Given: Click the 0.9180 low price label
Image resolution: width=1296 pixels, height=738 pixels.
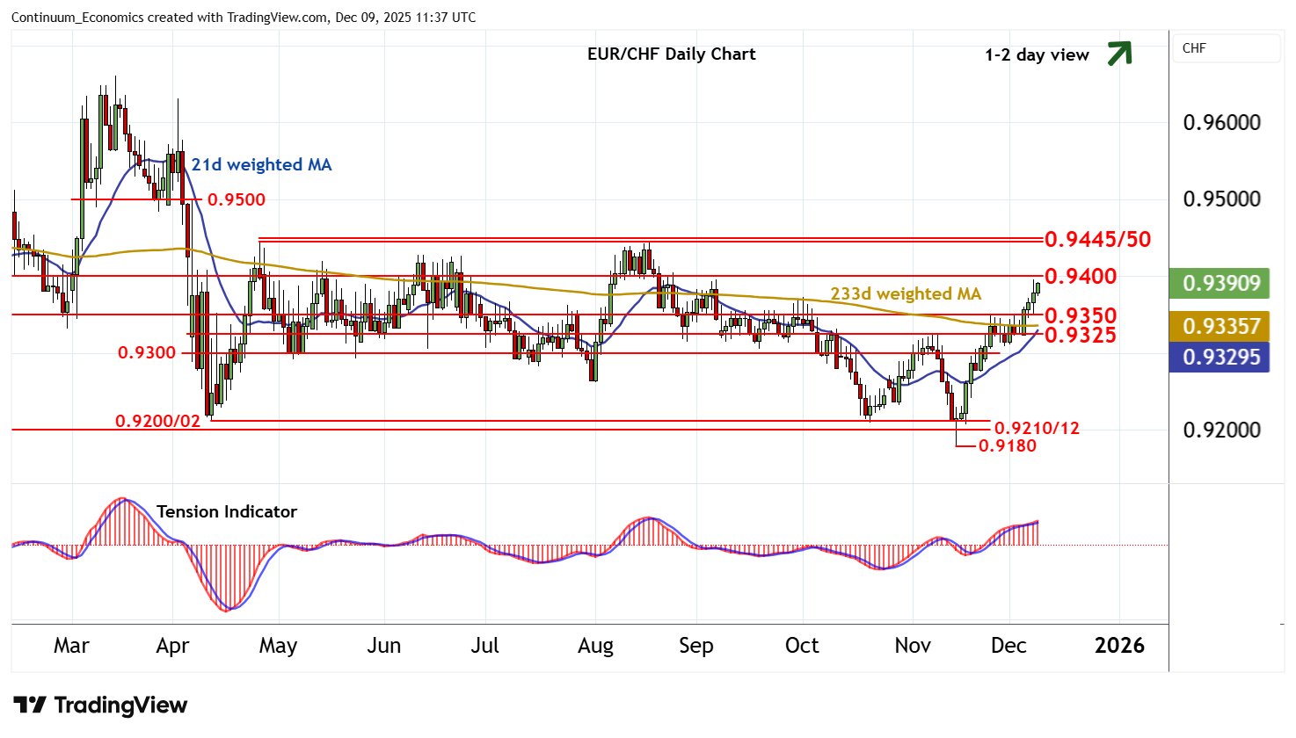Looking at the screenshot, I should coord(1008,445).
